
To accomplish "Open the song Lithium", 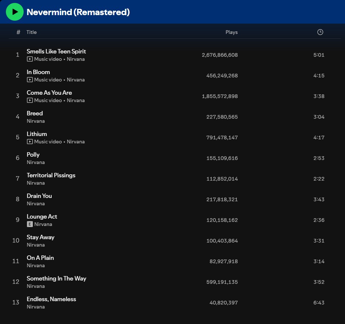I will [37, 134].
